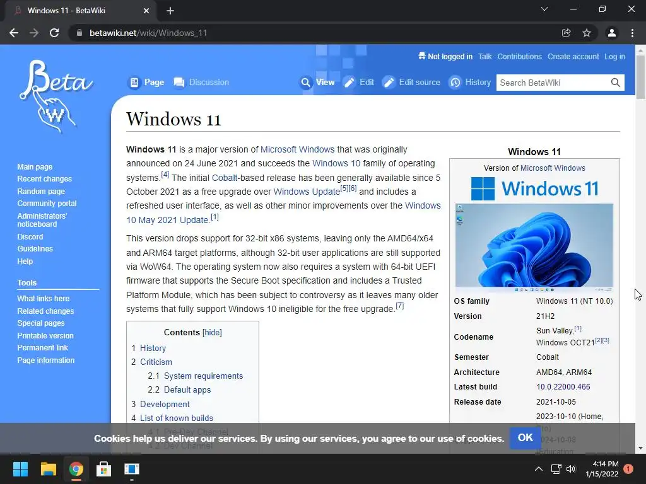
Task: Open the Windows Start button
Action: [20, 469]
